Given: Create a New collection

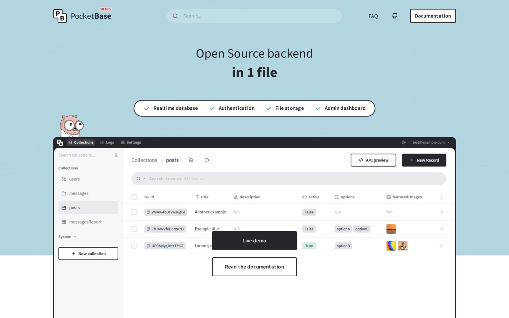Looking at the screenshot, I should coord(88,254).
